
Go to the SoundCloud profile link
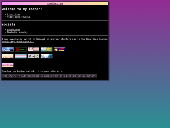tap(14, 30)
